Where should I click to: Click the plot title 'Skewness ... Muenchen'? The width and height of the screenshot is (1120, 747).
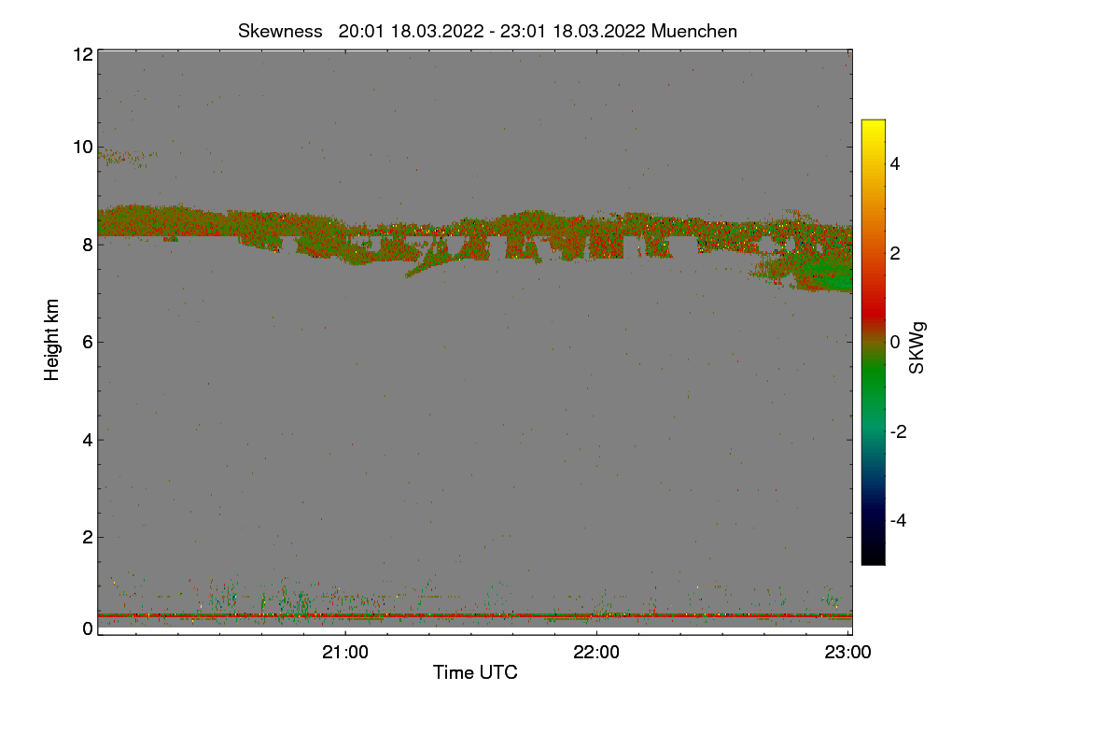(x=487, y=31)
